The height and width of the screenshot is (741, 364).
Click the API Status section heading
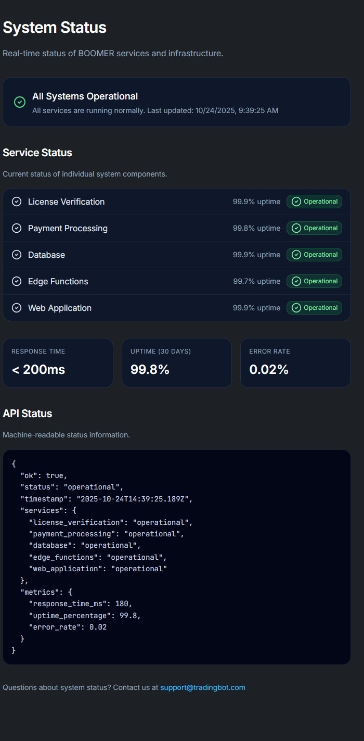(x=28, y=413)
